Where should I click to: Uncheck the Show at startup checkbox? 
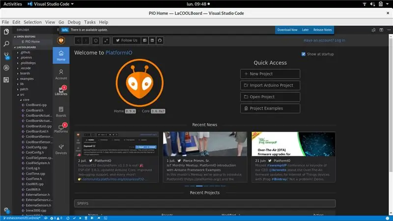303,54
